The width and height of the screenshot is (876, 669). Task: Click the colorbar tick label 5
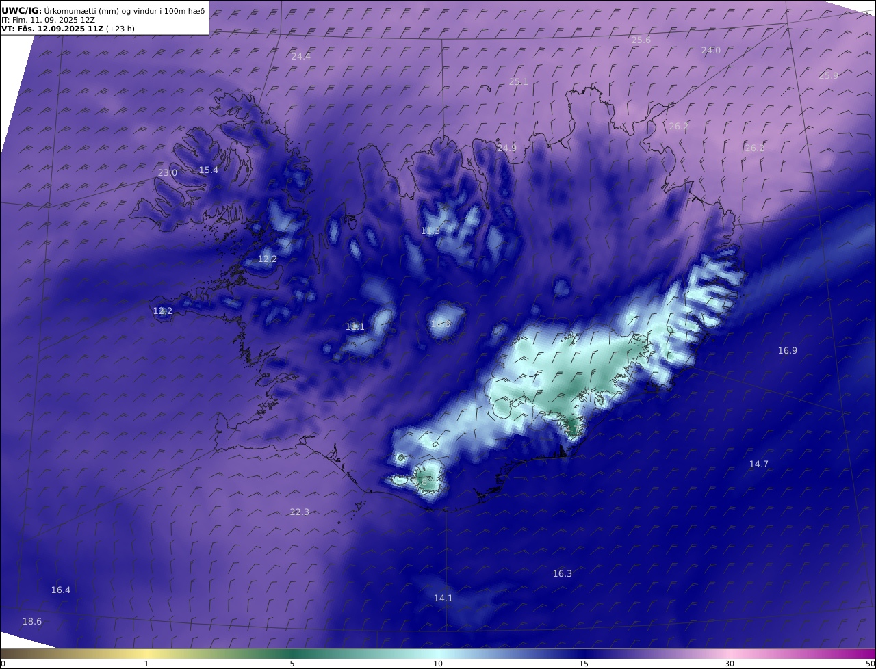(x=292, y=664)
